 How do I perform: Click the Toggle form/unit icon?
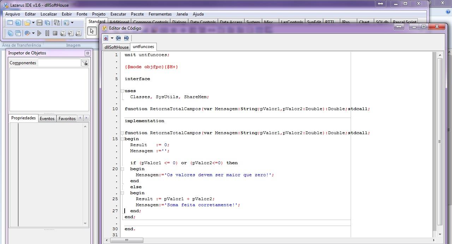tap(56, 23)
